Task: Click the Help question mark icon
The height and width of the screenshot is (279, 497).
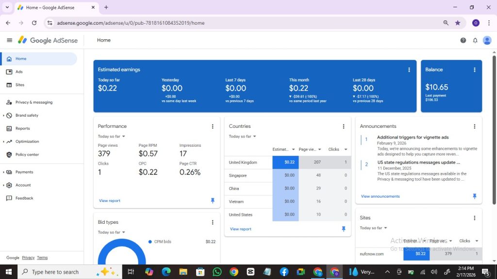Action: tap(463, 40)
